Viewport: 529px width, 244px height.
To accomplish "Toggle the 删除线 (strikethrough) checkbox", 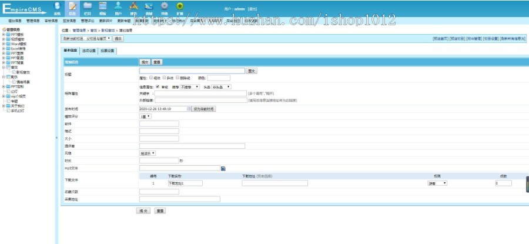I will pos(178,77).
